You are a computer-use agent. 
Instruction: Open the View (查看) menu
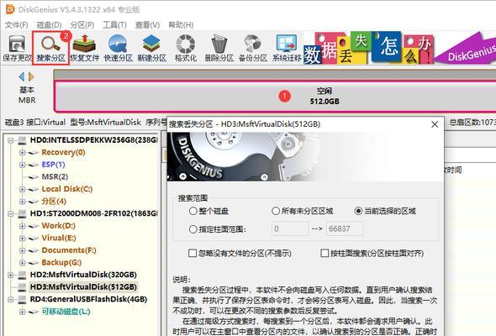point(147,24)
